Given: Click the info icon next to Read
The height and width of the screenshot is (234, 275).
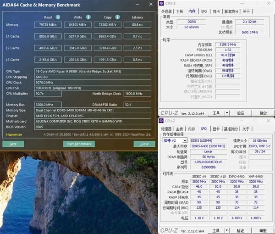Looking at the screenshot, I should point(57,17).
